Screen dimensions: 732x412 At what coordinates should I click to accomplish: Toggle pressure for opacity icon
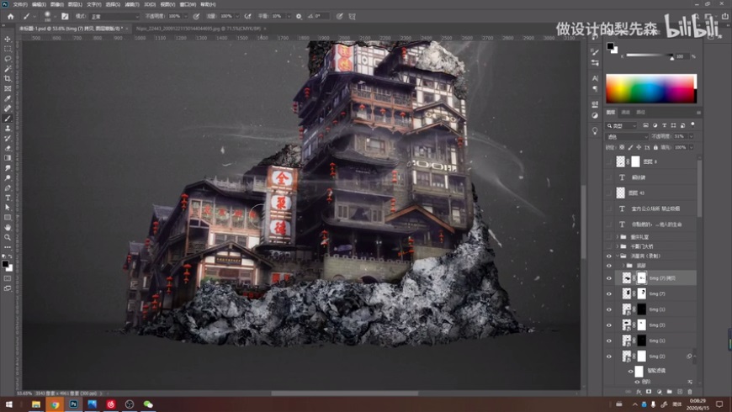(197, 16)
